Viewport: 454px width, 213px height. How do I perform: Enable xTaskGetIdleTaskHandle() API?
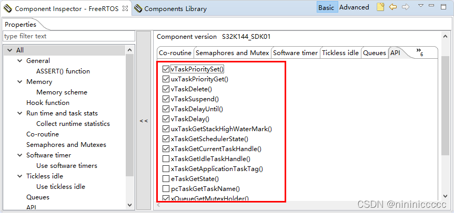[x=166, y=159]
